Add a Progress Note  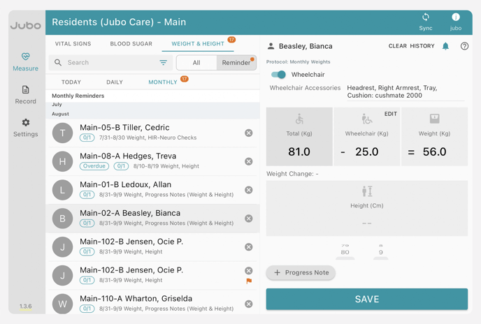301,272
